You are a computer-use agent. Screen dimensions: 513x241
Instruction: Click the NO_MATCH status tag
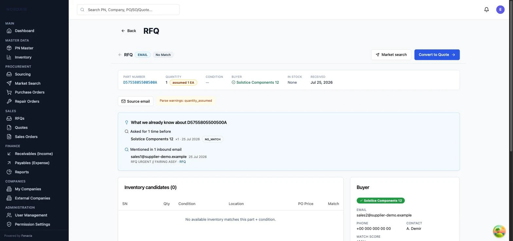pos(213,139)
